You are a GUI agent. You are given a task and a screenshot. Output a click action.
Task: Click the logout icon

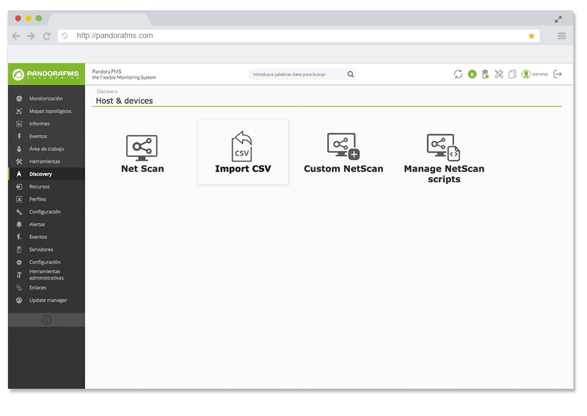(x=558, y=74)
